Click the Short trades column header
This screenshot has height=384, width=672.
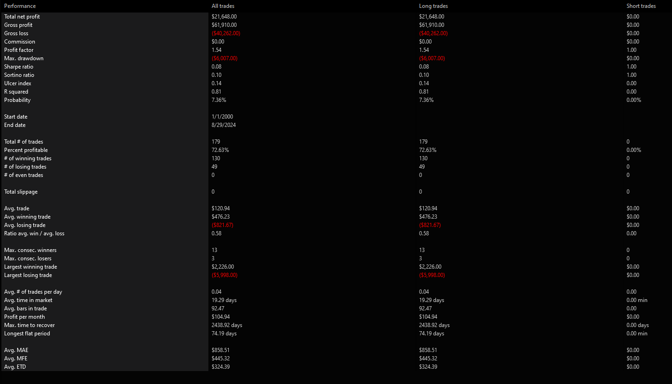point(641,6)
